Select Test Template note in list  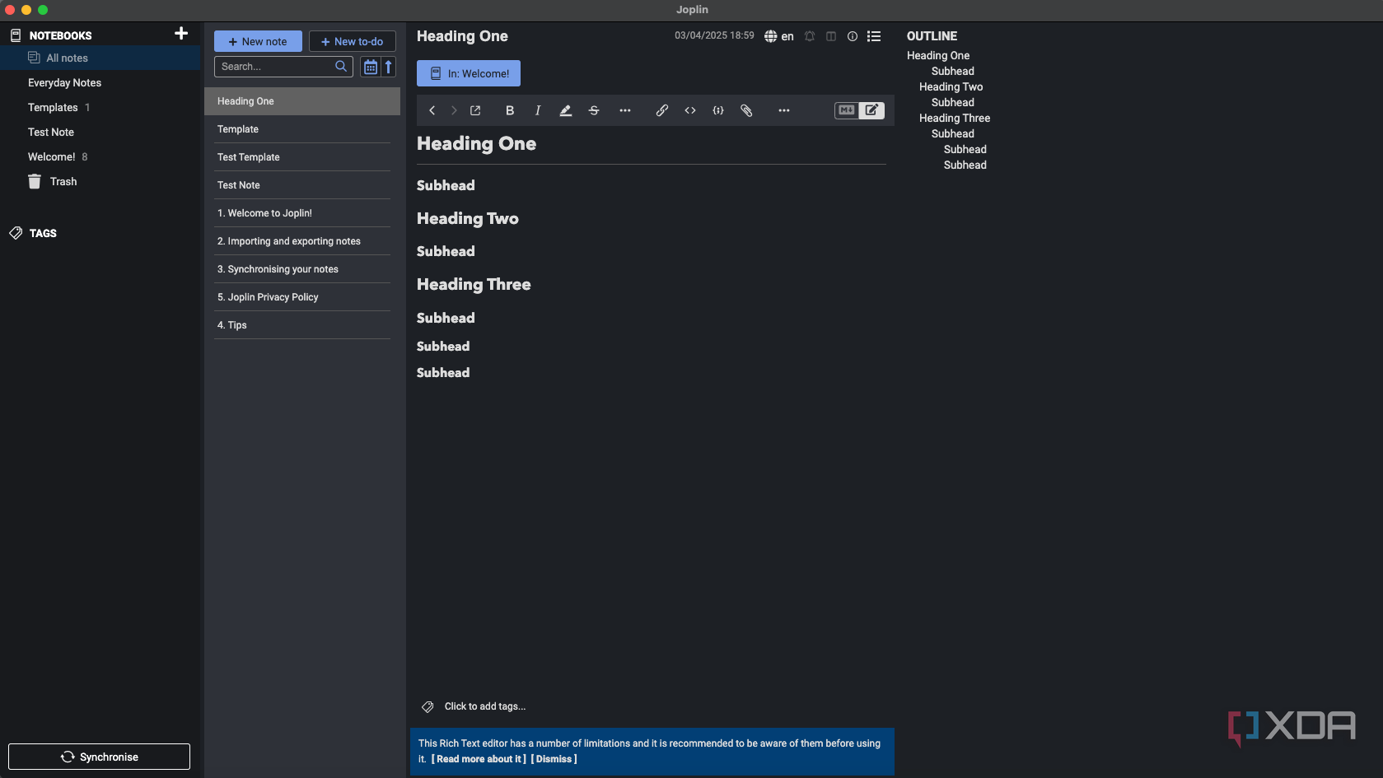302,157
